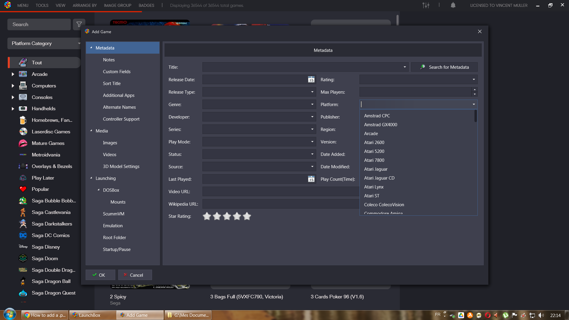Viewport: 569px width, 320px height.
Task: Open the Platform Category dropdown in the sidebar
Action: (44, 44)
